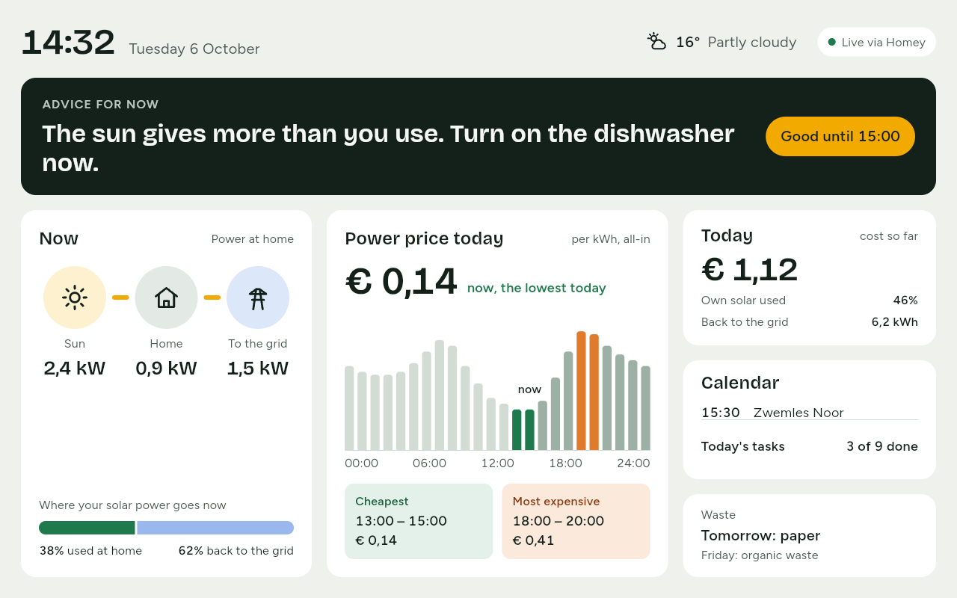The width and height of the screenshot is (957, 598).
Task: Click the 'Good until 15:00' button
Action: pos(840,136)
